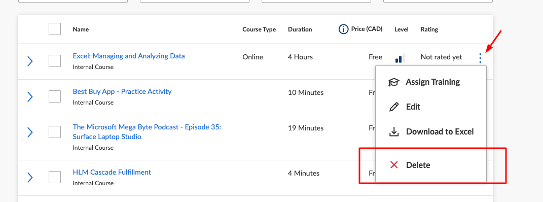Screen dimensions: 543x202
Task: Choose Download to Excel from the menu
Action: point(431,131)
